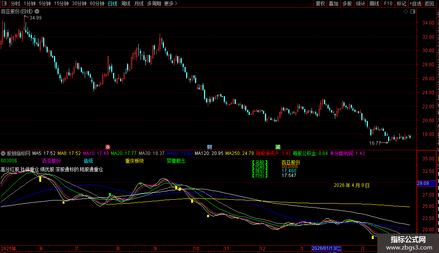
Task: Click the 每股净资产: 3.42 value
Action: 273,153
